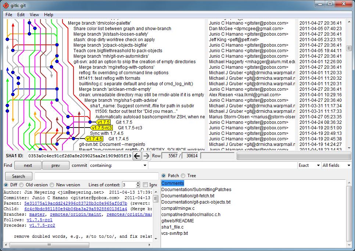355x251 pixels.
Task: Click the diff pane vertical scrollbar thumb
Action: [155, 198]
